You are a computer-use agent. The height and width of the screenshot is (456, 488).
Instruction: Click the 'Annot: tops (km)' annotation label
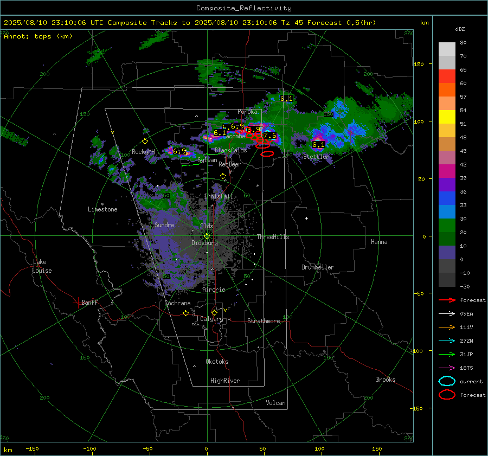point(38,36)
